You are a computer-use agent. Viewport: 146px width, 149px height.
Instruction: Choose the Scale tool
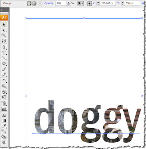coord(4,86)
